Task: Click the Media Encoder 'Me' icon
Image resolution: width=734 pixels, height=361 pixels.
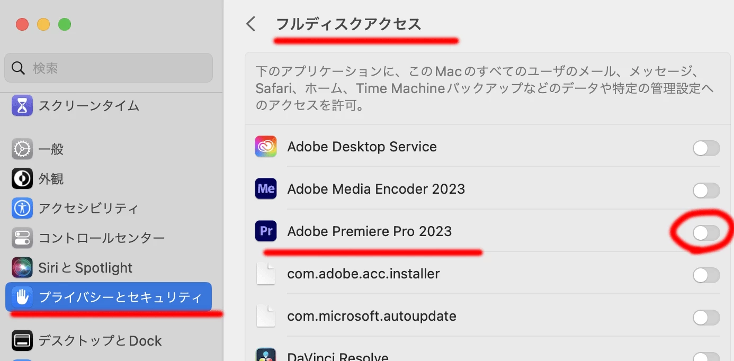Action: pyautogui.click(x=266, y=188)
